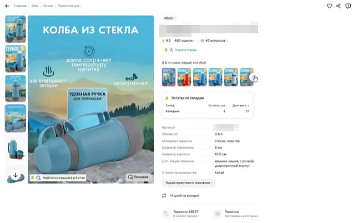358x223 pixels.
Task: Open Термосы category link
Action: click(x=241, y=214)
